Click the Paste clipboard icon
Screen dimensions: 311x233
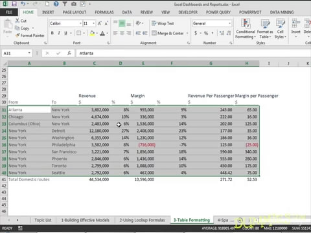click(8, 24)
